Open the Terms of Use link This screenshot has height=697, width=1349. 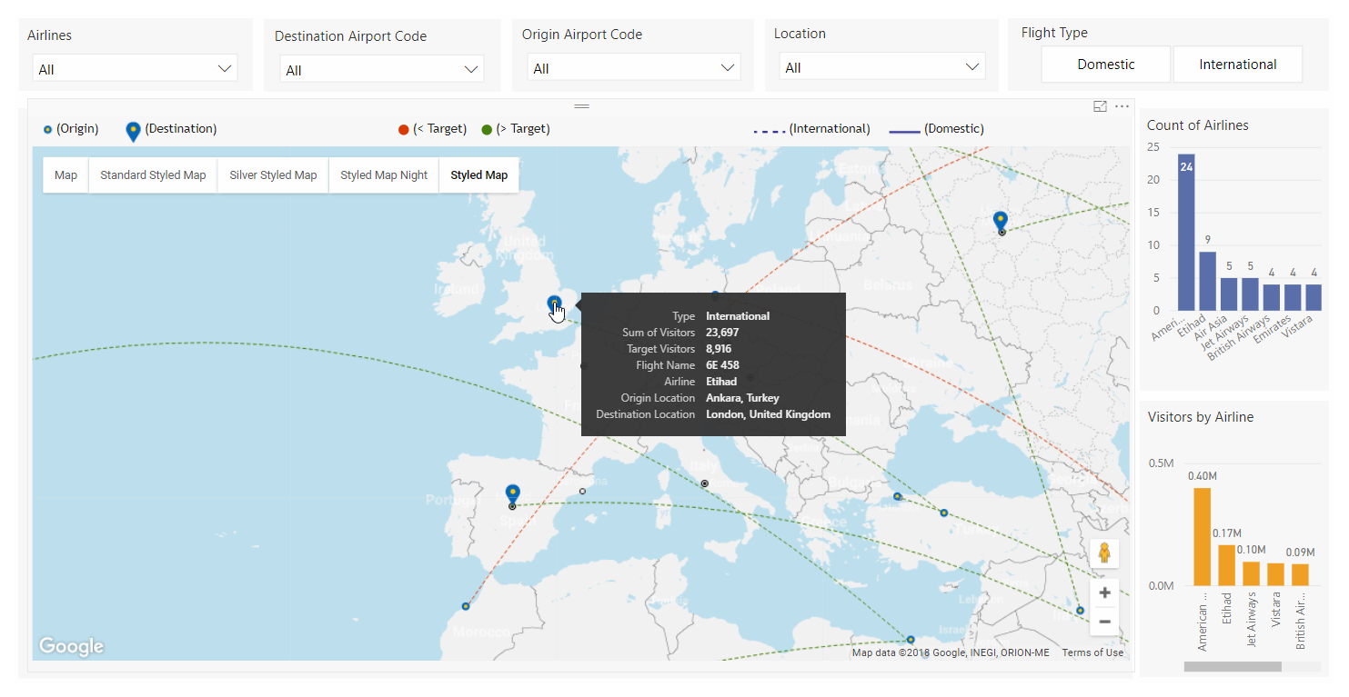(x=1092, y=652)
